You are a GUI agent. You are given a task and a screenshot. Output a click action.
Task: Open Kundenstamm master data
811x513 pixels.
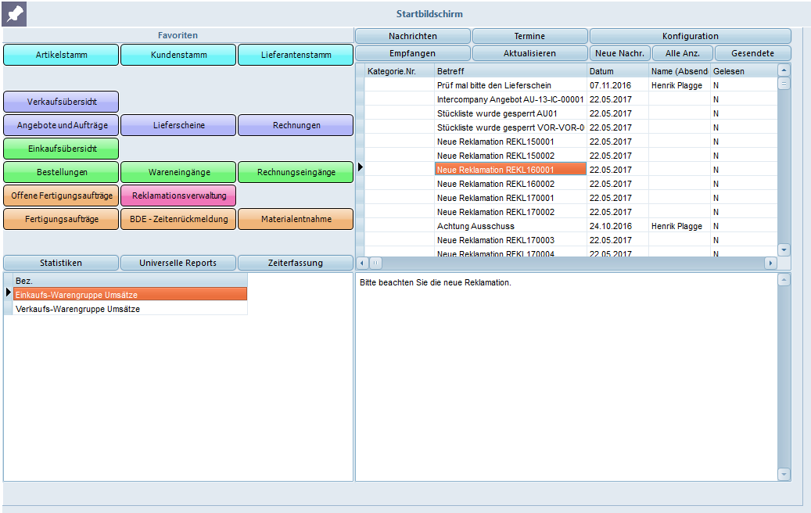pos(178,55)
